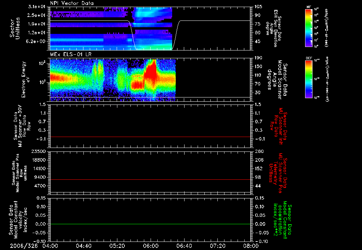Click the 'Electron Energy eV' axis label
The height and width of the screenshot is (250, 362).
tap(25, 79)
